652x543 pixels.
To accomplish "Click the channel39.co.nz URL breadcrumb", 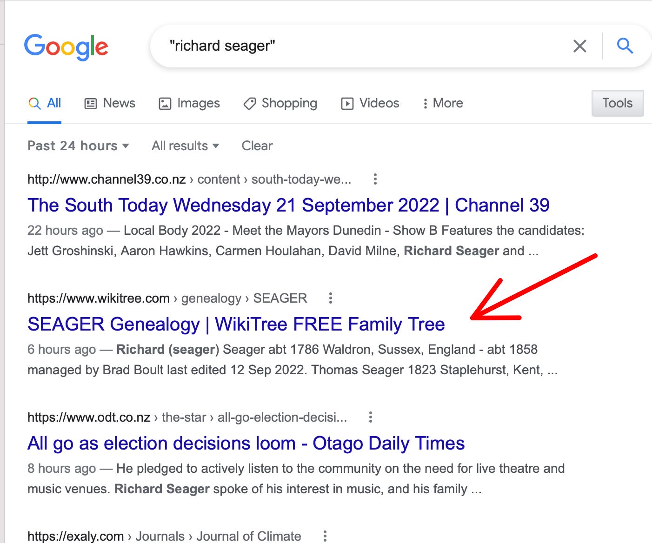I will coord(189,179).
